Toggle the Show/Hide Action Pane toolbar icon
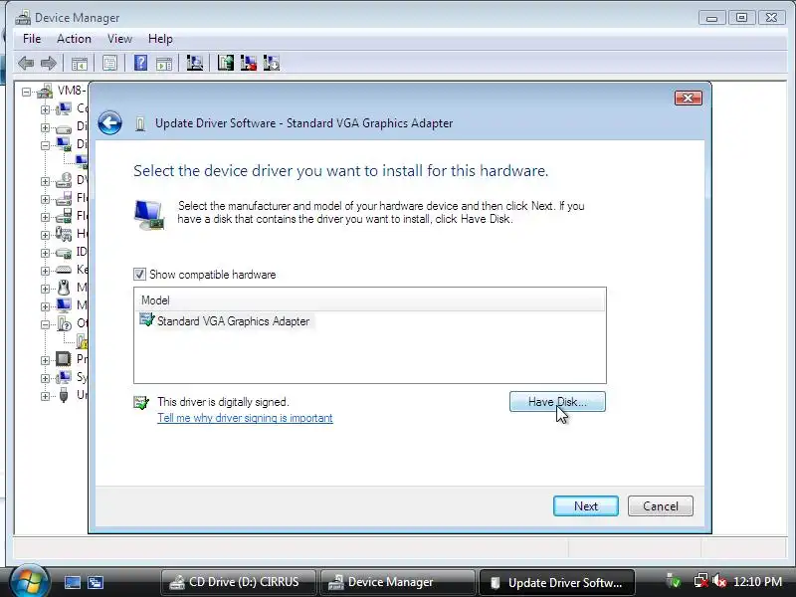Screen dimensions: 796x597 (164, 64)
